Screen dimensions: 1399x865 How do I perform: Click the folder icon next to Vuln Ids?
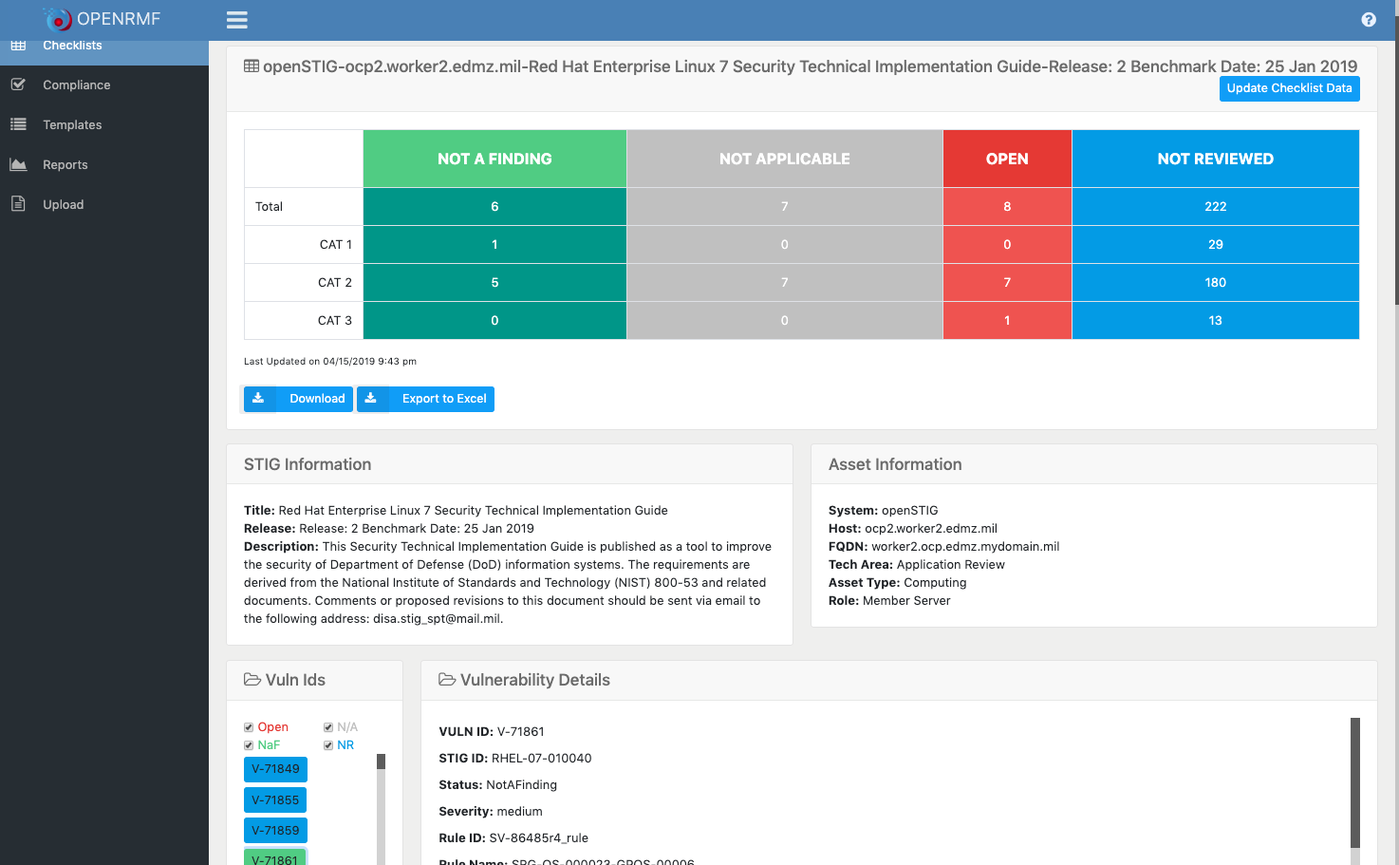coord(252,680)
